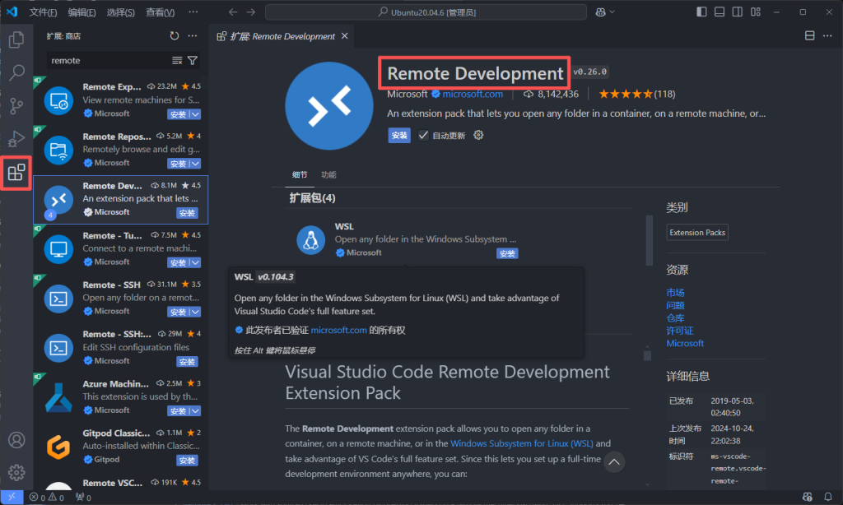843x505 pixels.
Task: Open the Run and Debug view
Action: click(x=16, y=139)
